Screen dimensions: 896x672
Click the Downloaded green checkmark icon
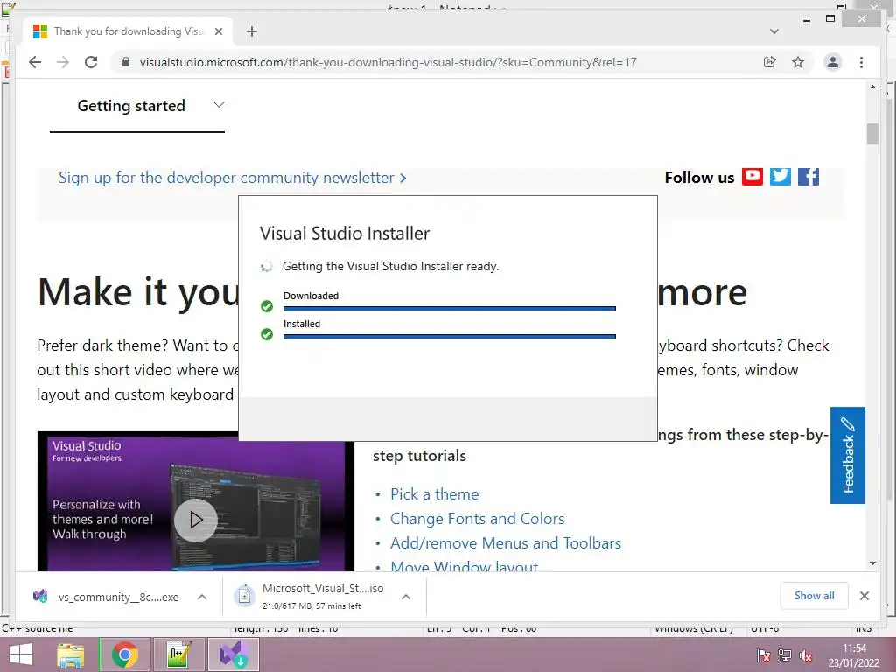(267, 306)
